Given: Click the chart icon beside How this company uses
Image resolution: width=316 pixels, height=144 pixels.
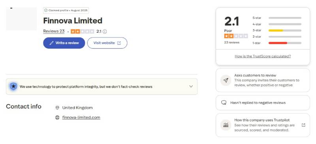Looking at the screenshot, I should click(x=226, y=125).
